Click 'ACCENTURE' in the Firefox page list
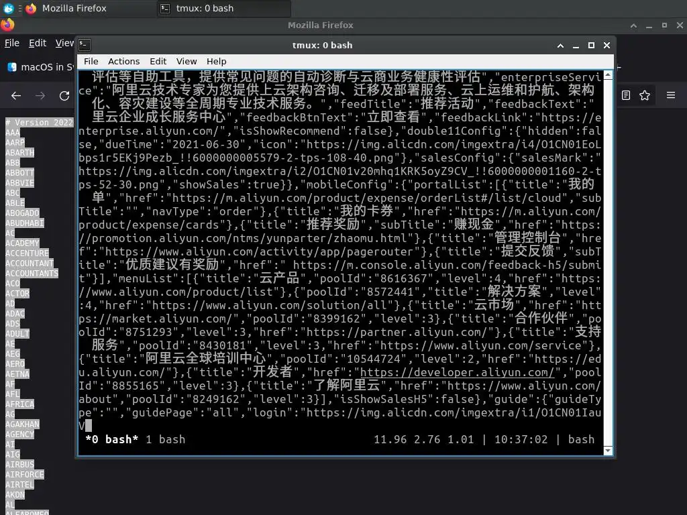 (27, 253)
